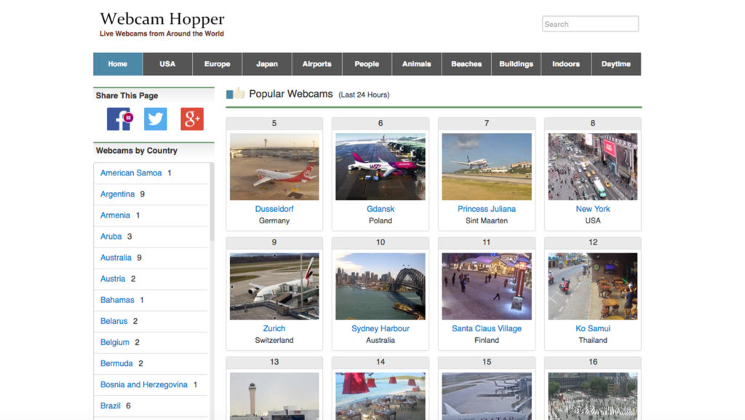Open the Ko Samui webcam thumbnail
Image resolution: width=745 pixels, height=420 pixels.
click(593, 287)
